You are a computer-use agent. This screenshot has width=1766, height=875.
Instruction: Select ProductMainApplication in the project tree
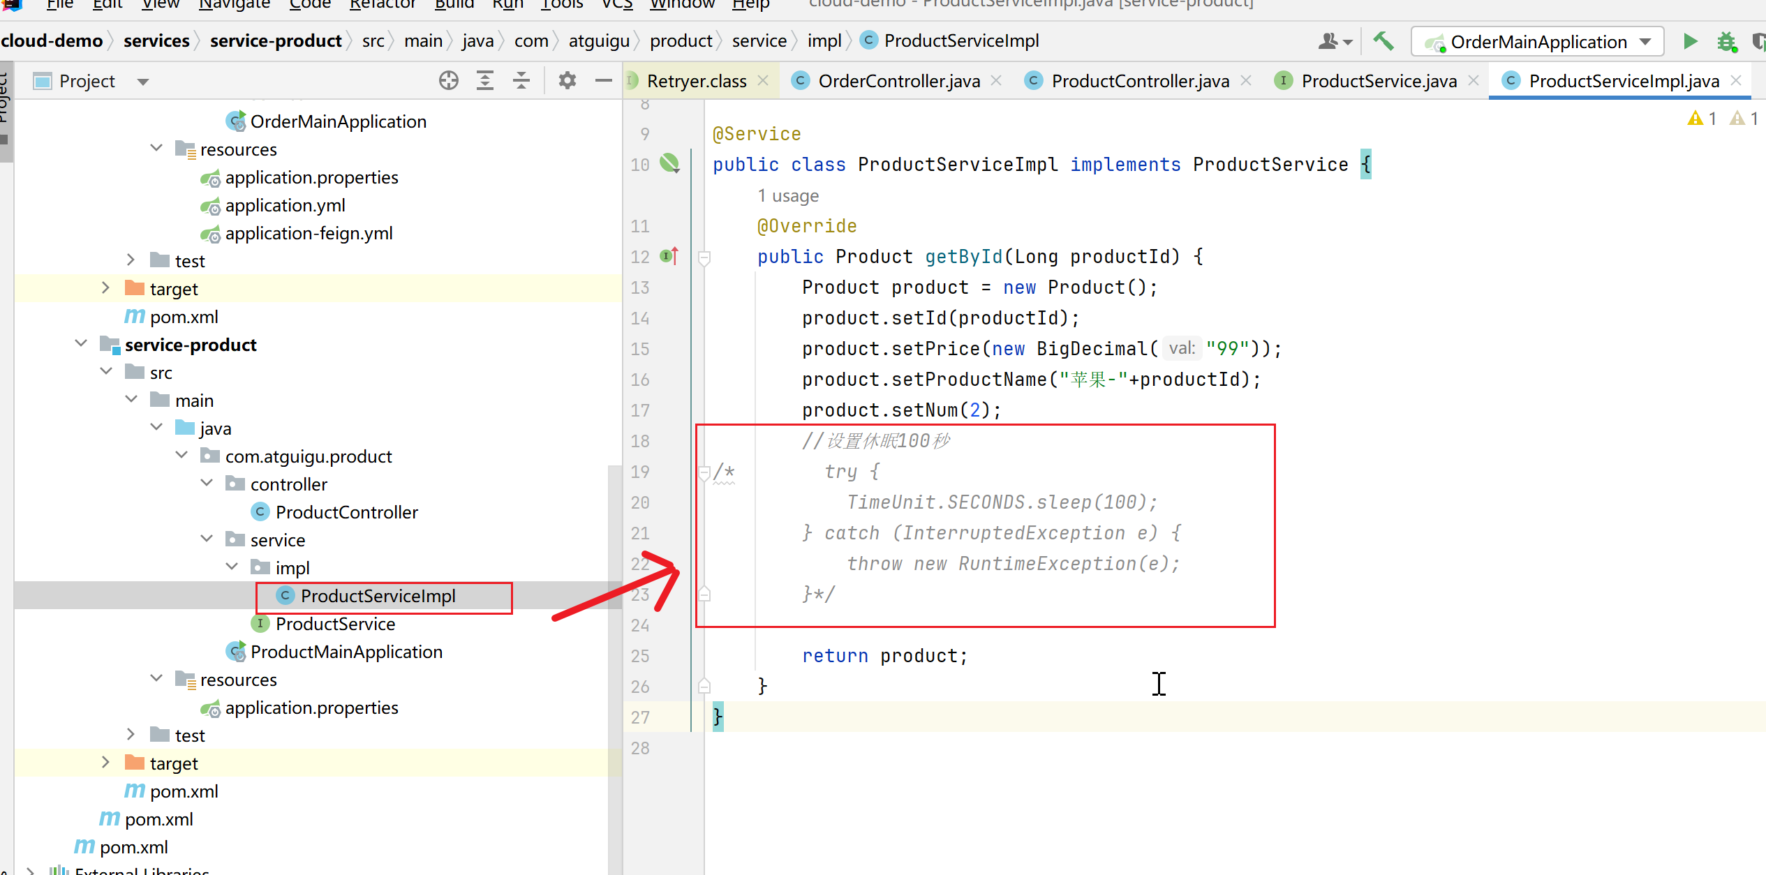(x=346, y=652)
